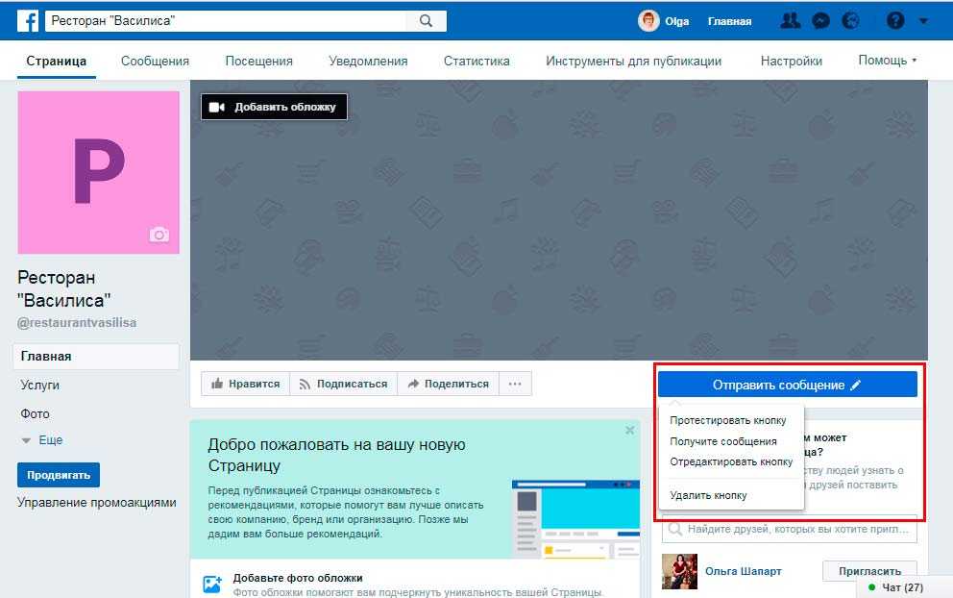
Task: Choose Отредактировать кнопку menu entry
Action: click(730, 461)
